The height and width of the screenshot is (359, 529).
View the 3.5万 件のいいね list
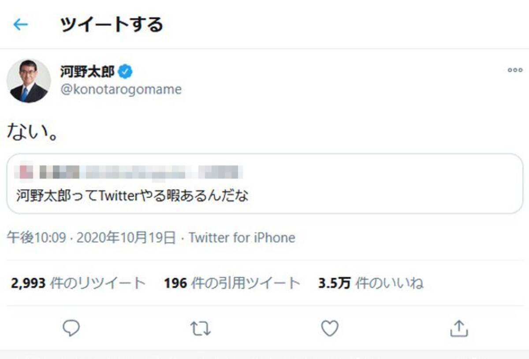(x=371, y=283)
